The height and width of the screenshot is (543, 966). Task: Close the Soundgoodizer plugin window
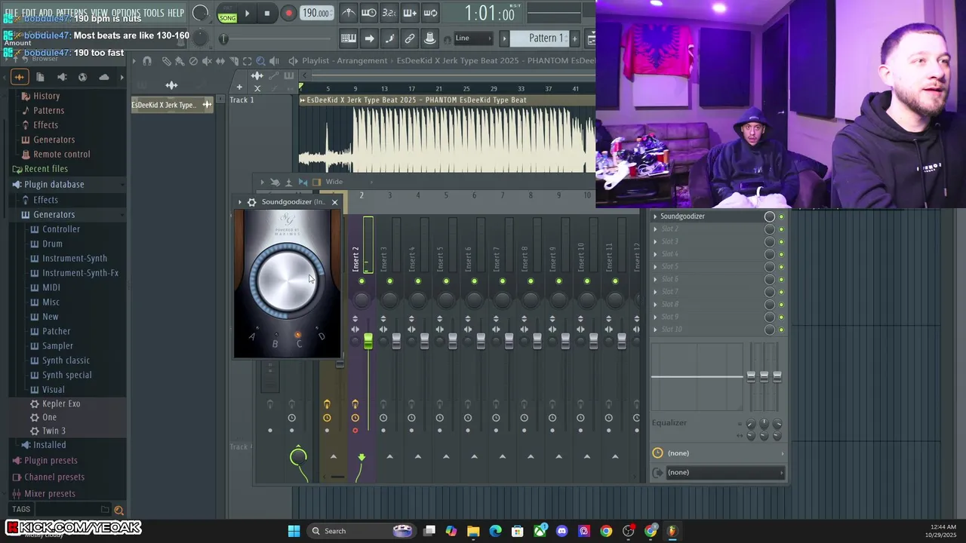[x=334, y=202]
